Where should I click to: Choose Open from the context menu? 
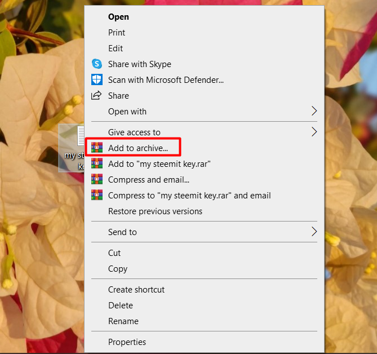(x=204, y=17)
